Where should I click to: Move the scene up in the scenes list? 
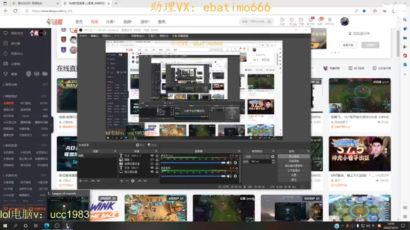click(93, 181)
